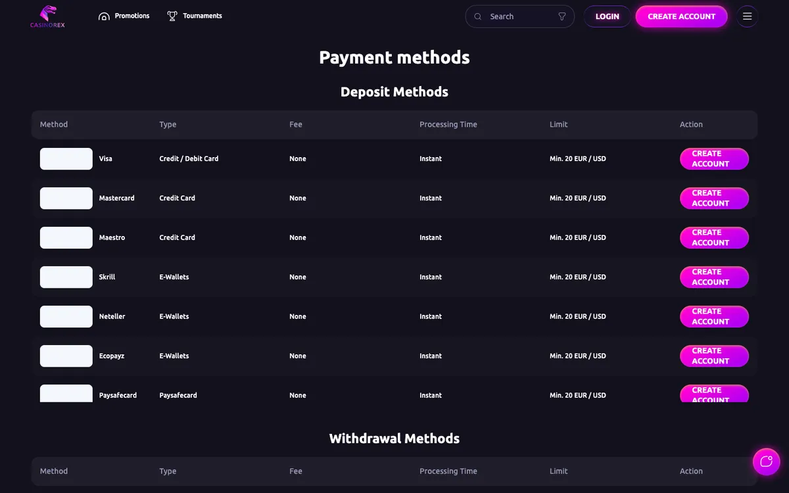Select the Promotions menu item
Viewport: 789px width, 493px height.
(132, 16)
